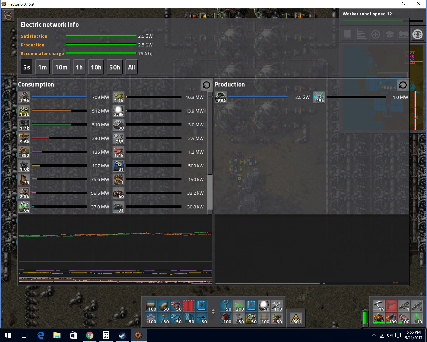Open the achievements wreath button
This screenshot has height=342, width=427.
click(417, 34)
